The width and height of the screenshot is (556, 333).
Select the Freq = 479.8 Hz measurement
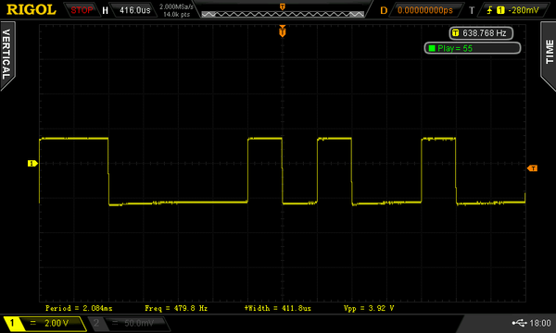click(176, 308)
